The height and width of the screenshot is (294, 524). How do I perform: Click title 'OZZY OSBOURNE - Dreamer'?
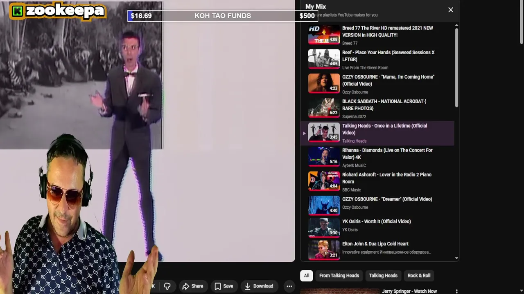387,199
